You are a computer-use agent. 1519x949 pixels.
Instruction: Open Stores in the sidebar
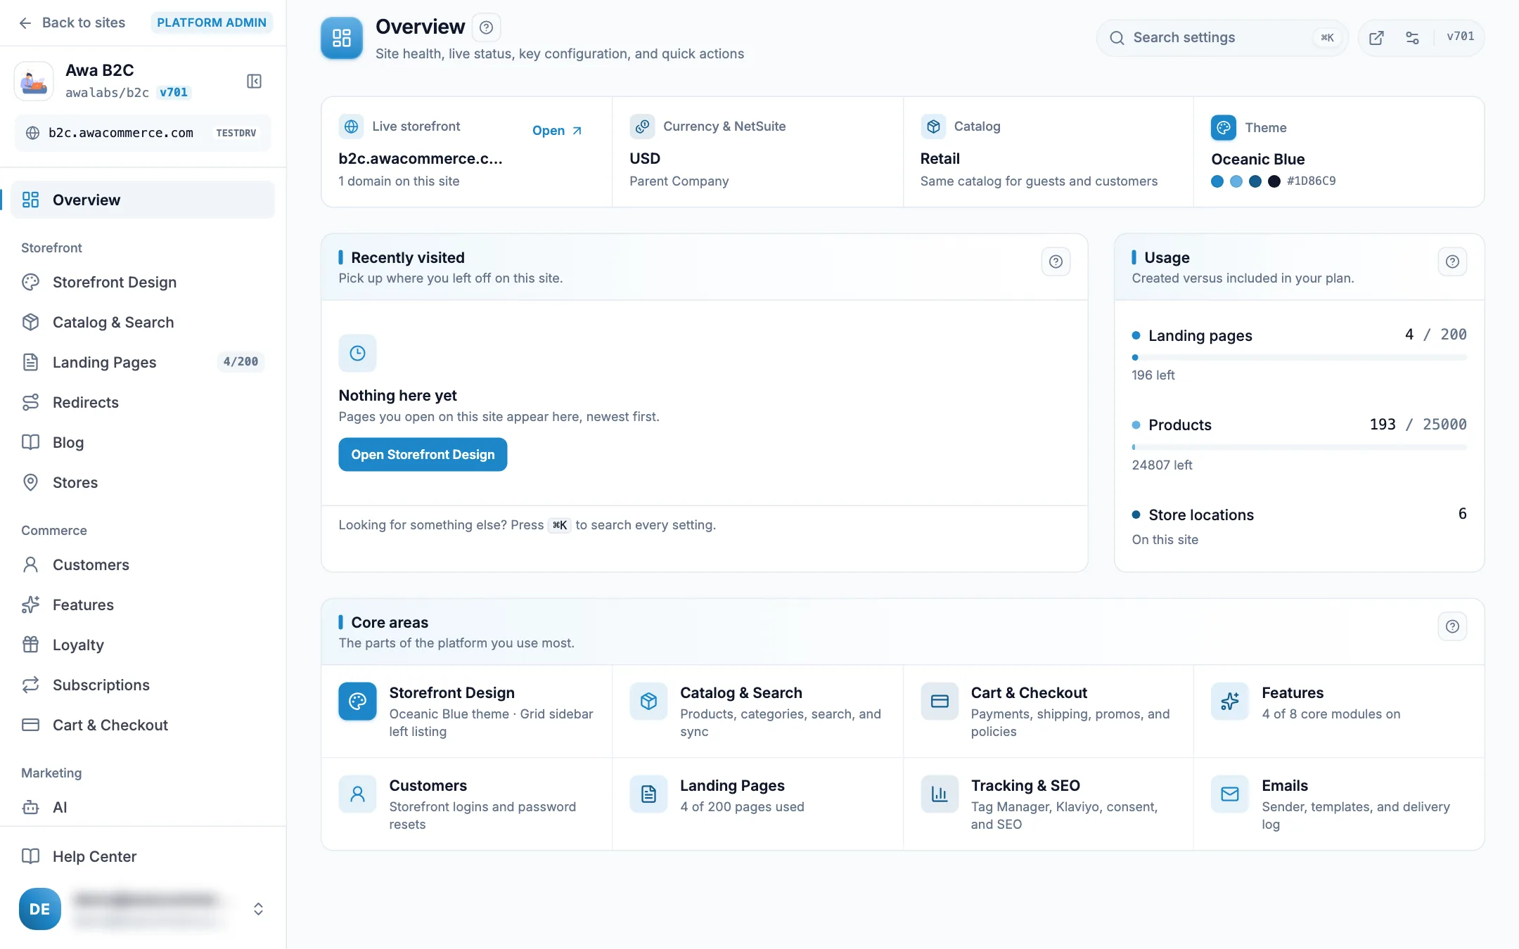(143, 482)
